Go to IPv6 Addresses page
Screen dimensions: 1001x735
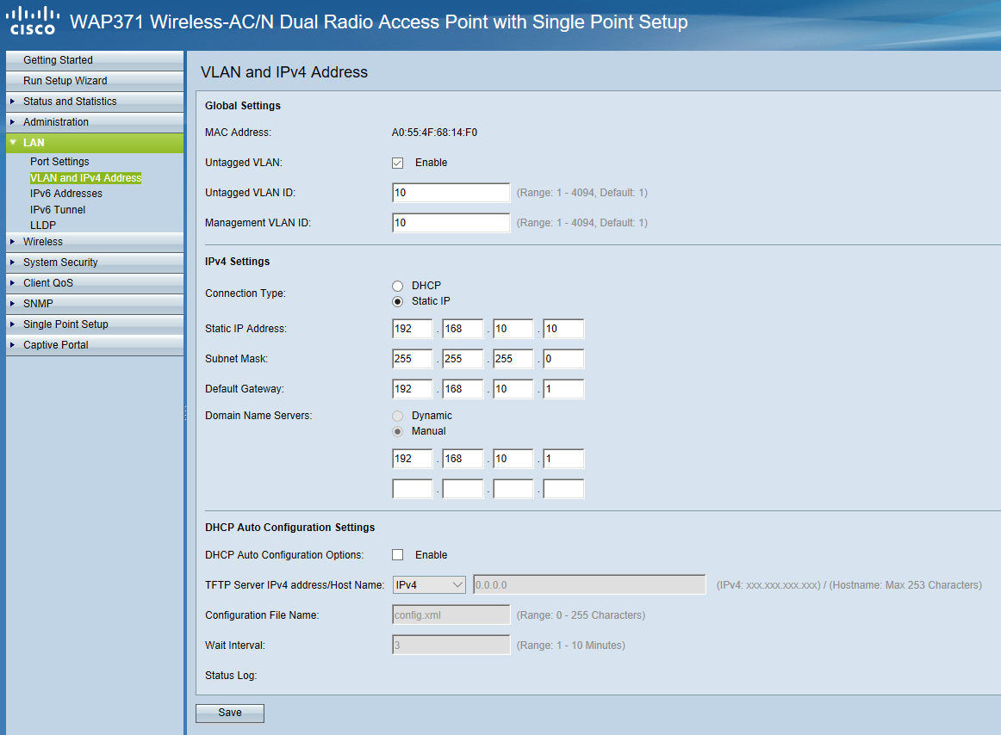65,194
